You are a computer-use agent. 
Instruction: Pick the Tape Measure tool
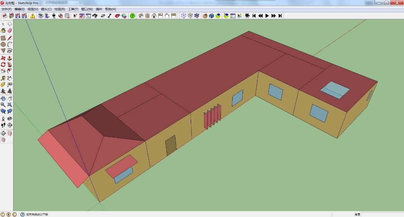3,78
